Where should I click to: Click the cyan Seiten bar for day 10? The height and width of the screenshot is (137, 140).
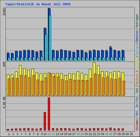pos(46,47)
